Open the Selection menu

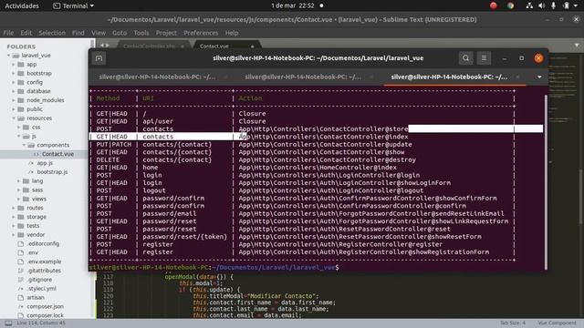[x=52, y=33]
